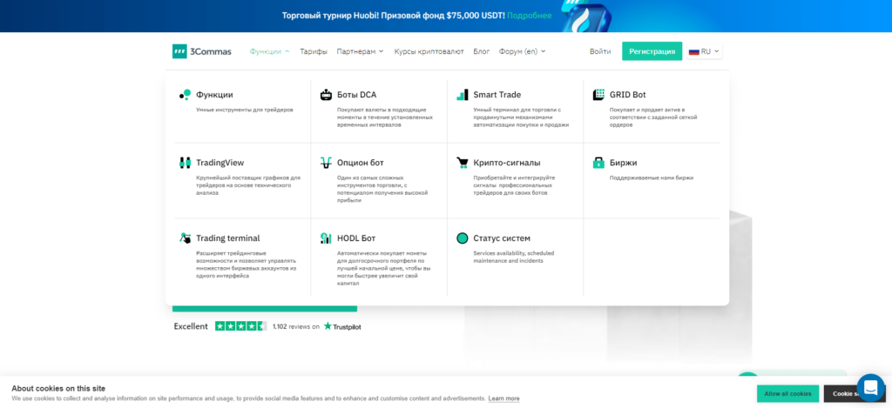Go to the Блог menu item
The width and height of the screenshot is (892, 408).
pyautogui.click(x=481, y=51)
